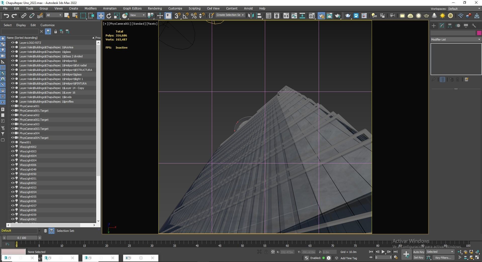Click the Set Key button

pyautogui.click(x=418, y=257)
